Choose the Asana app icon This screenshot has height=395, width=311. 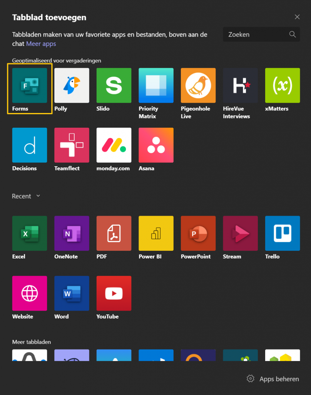(156, 145)
